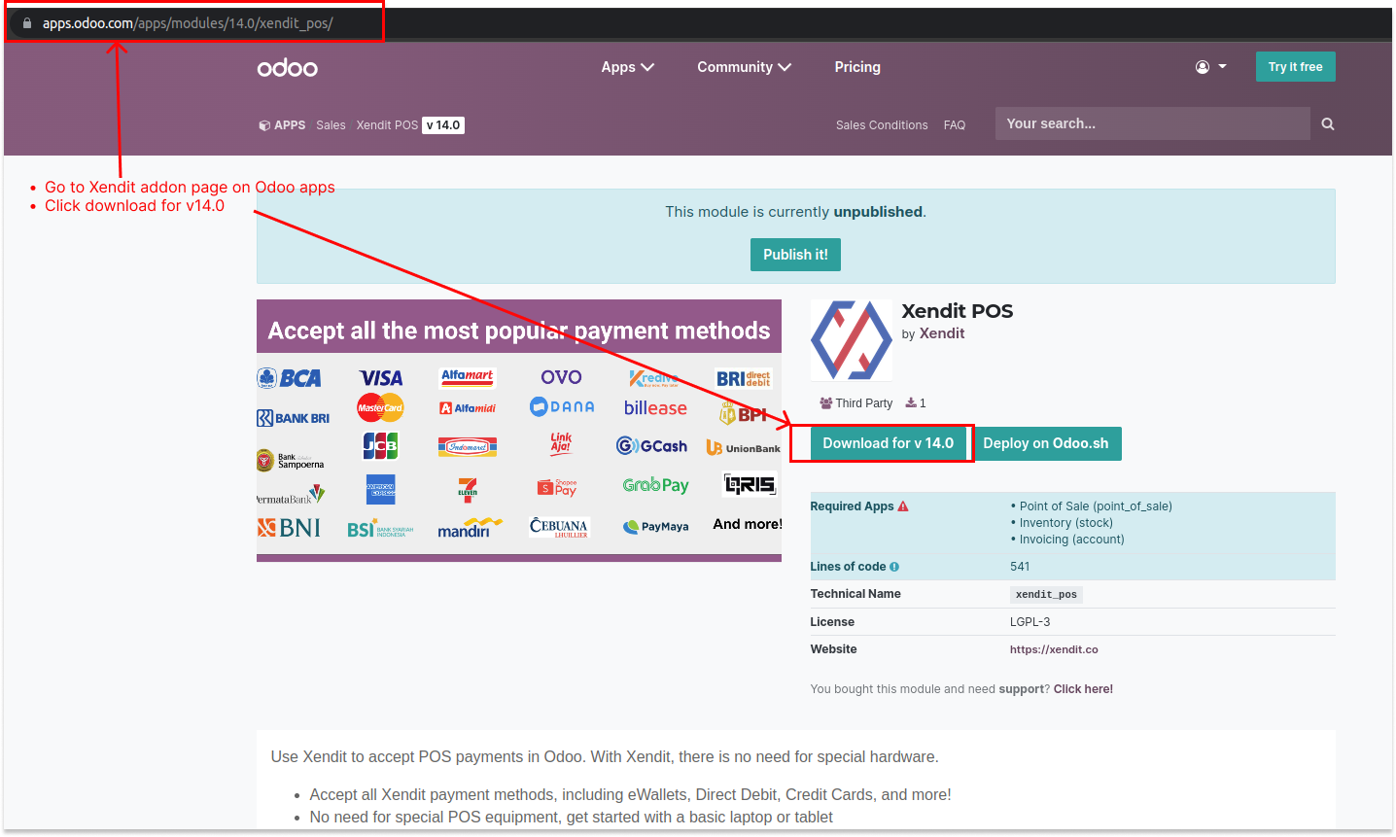Click the Mandiri logo
The image size is (1396, 837).
(470, 528)
